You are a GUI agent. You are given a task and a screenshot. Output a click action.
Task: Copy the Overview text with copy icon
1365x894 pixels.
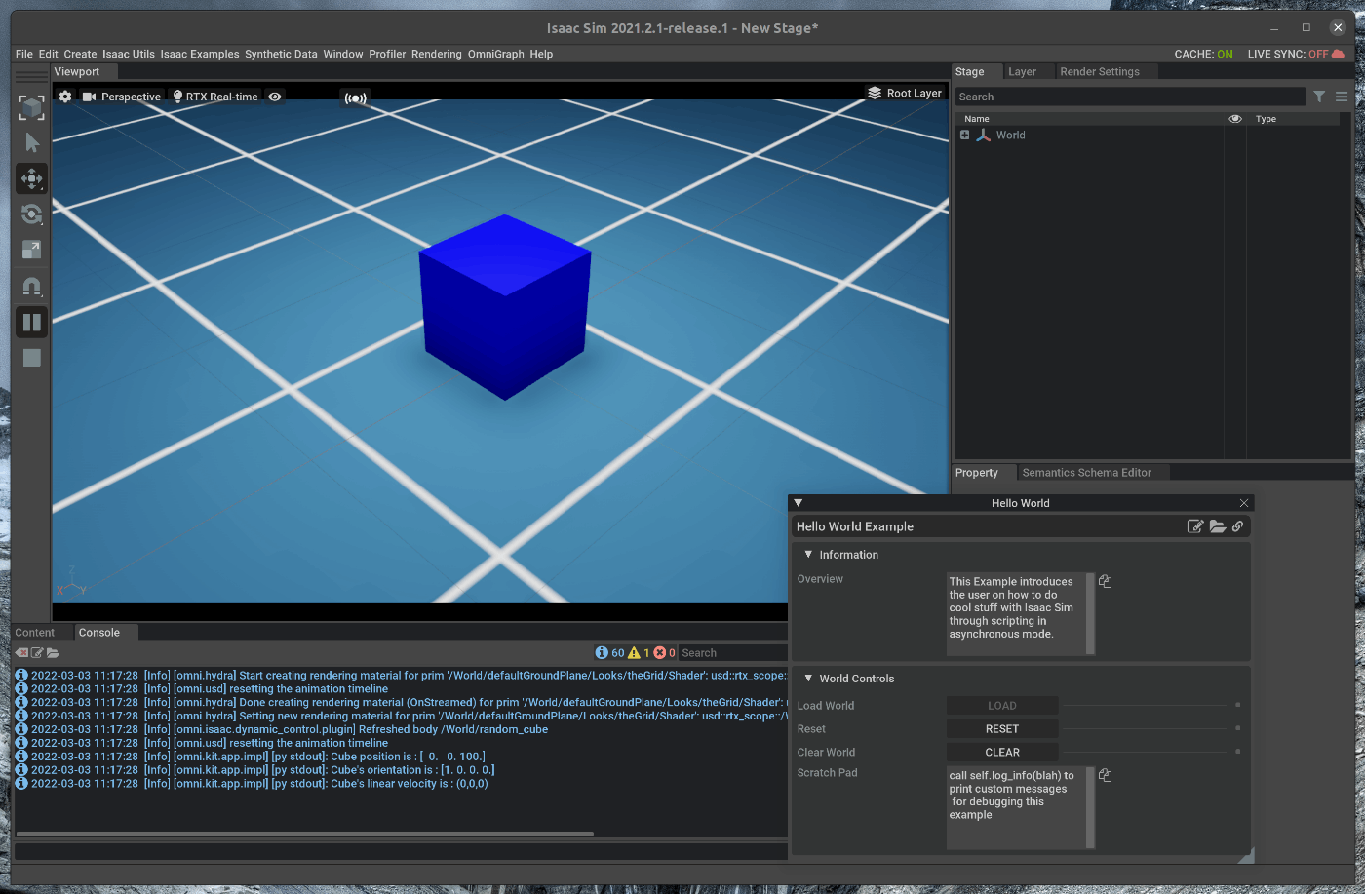click(1105, 581)
